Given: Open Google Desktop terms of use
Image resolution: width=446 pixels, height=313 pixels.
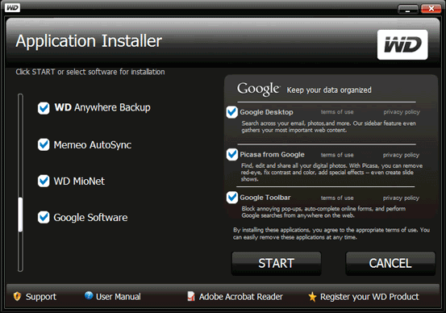Looking at the screenshot, I should click(x=337, y=112).
